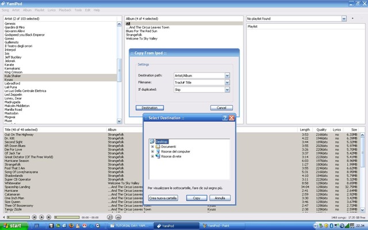Image resolution: width=368 pixels, height=230 pixels.
Task: Click the previous track button
Action: [33, 217]
